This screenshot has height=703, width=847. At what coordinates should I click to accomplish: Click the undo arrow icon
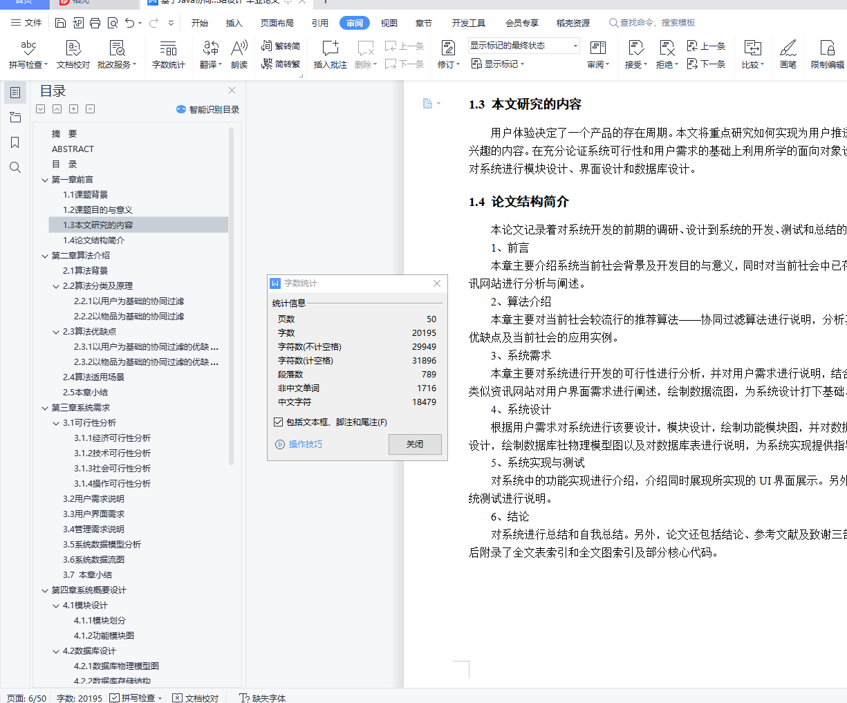pos(130,23)
